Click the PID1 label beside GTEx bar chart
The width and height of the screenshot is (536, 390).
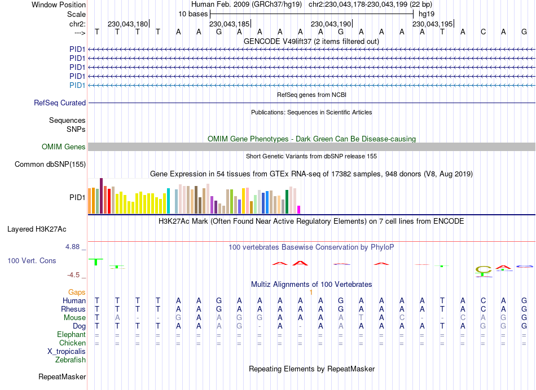coord(77,197)
